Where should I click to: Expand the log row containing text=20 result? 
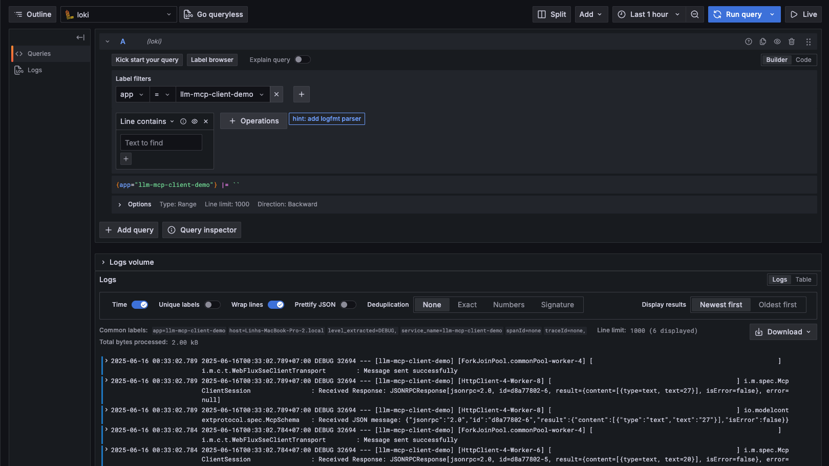click(x=107, y=450)
